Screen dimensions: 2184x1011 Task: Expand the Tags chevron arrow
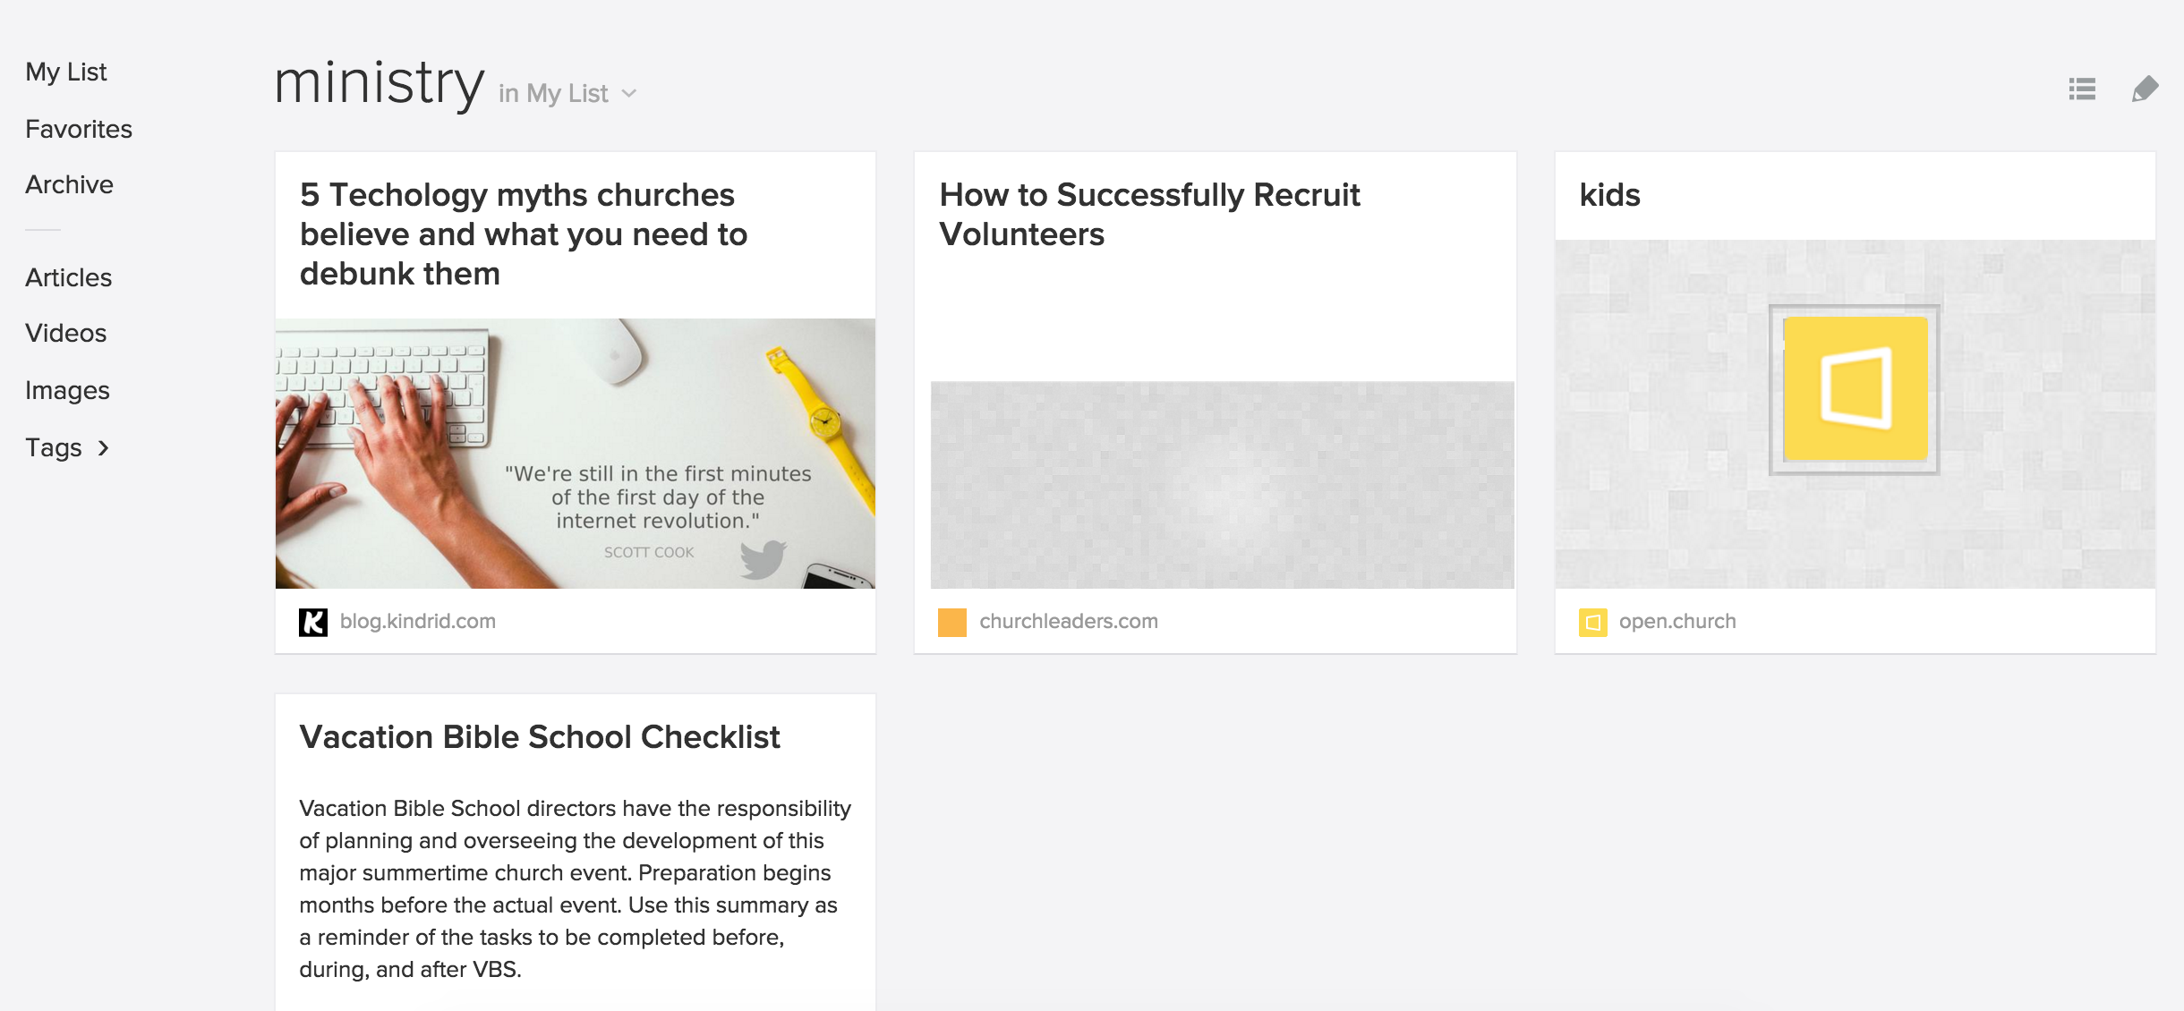point(103,448)
